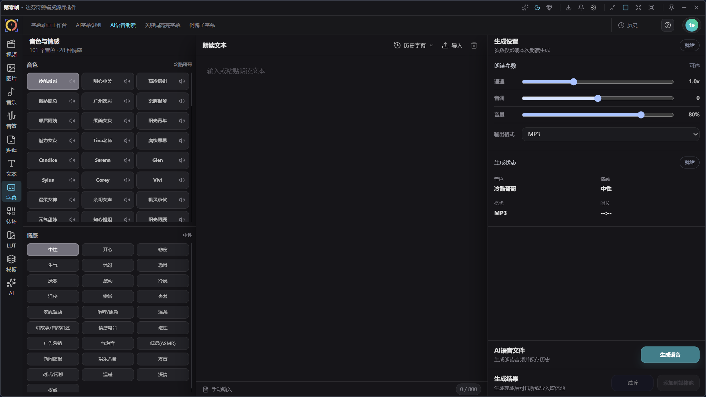Adjust the 语速 speed slider
This screenshot has height=397, width=706.
tap(598, 82)
